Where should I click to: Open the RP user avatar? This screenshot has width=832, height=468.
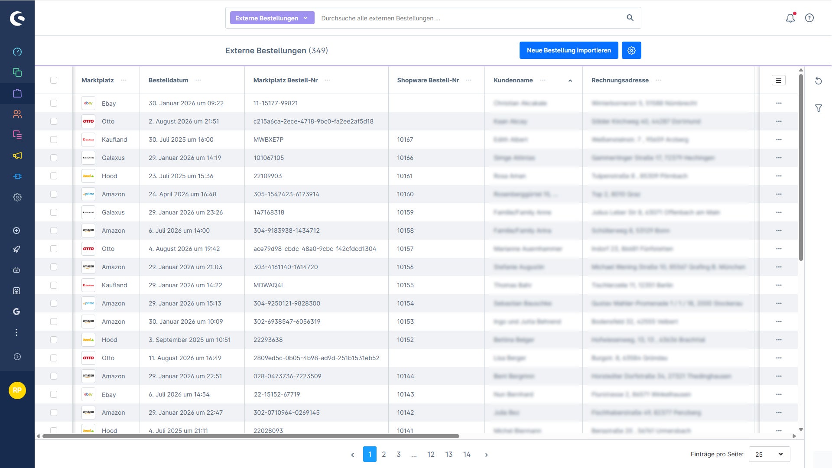[x=17, y=390]
